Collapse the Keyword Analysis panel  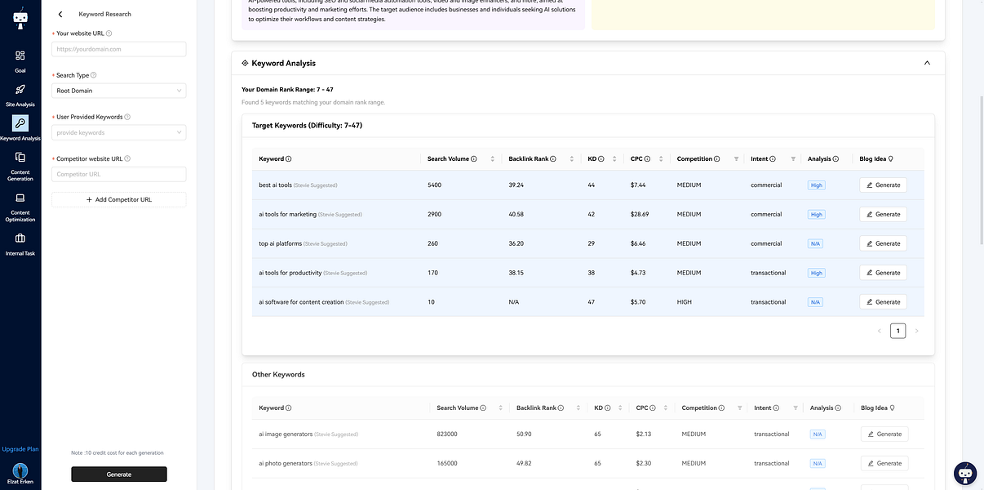(x=927, y=63)
